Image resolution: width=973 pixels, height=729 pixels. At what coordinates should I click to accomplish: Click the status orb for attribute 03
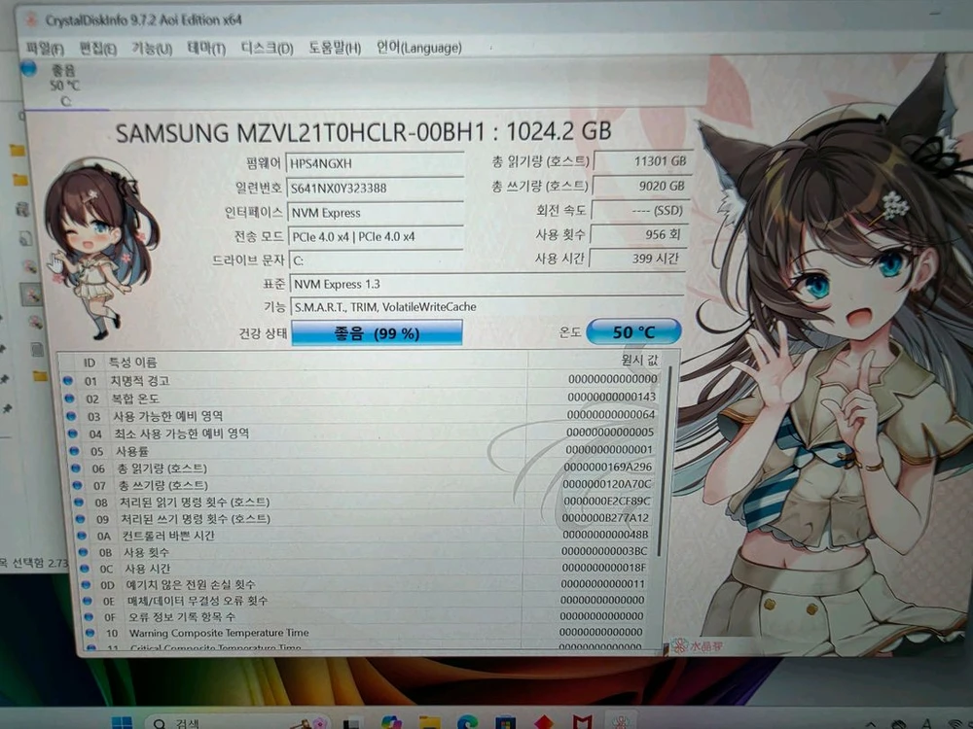(71, 416)
